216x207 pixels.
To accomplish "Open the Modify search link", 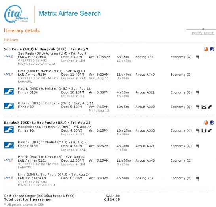I will pyautogui.click(x=203, y=33).
